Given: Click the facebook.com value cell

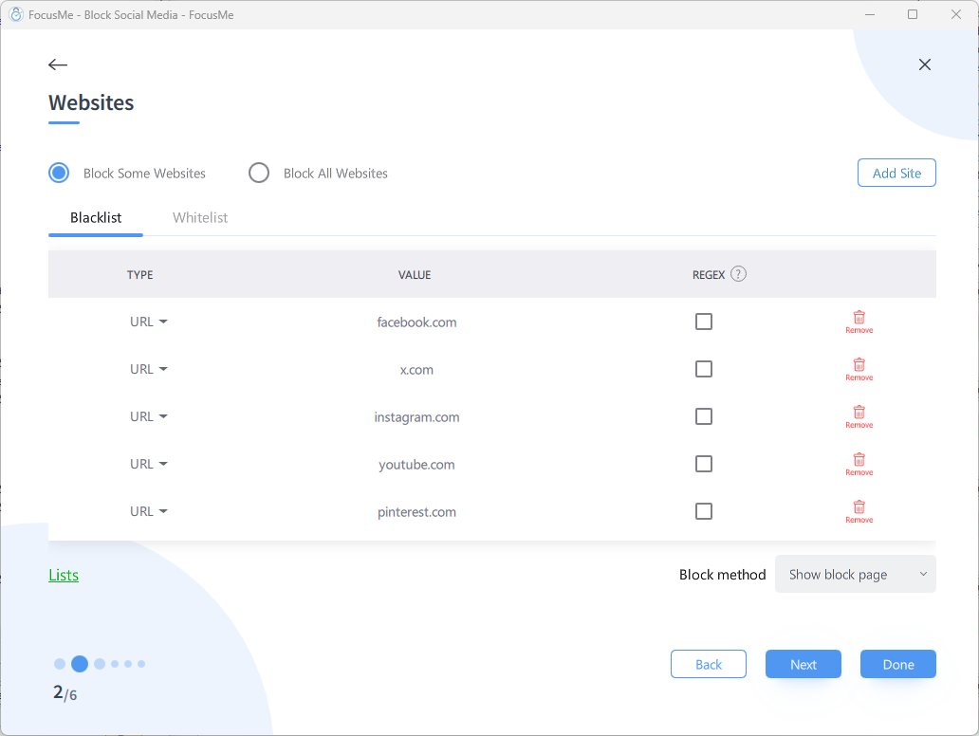Looking at the screenshot, I should click(x=416, y=322).
